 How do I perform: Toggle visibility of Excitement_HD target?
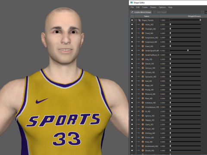pos(132,146)
